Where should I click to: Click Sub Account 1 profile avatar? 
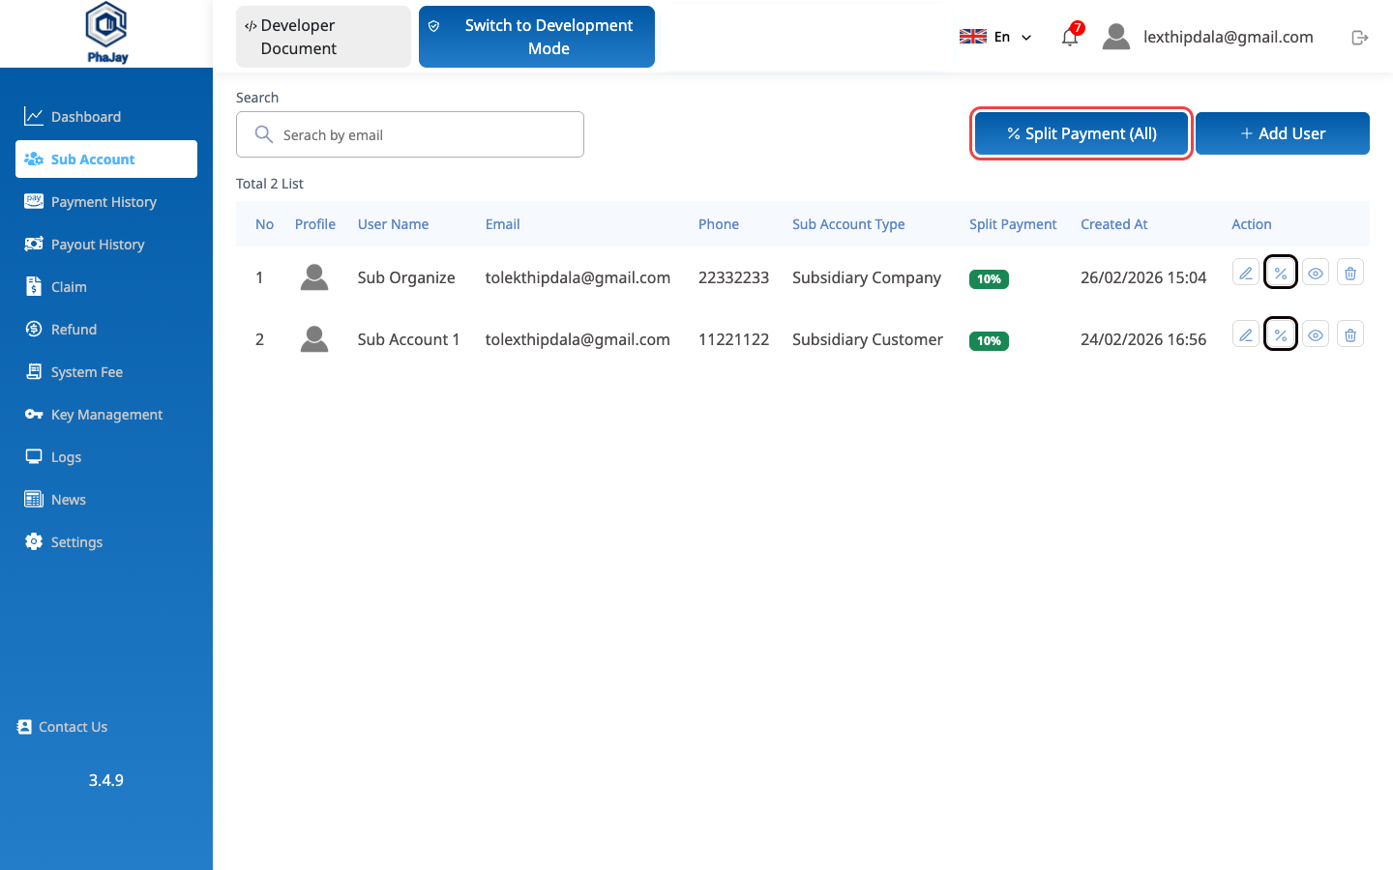pyautogui.click(x=314, y=339)
